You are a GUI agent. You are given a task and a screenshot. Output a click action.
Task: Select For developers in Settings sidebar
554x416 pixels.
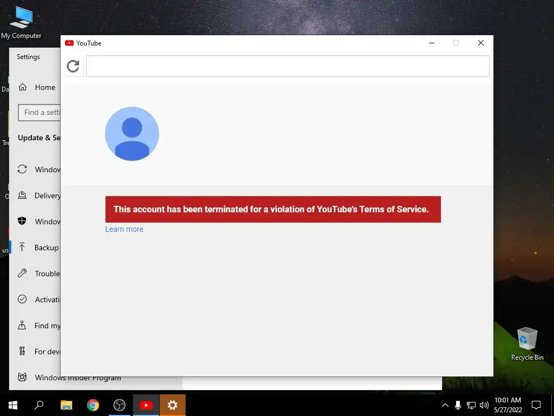pyautogui.click(x=48, y=352)
